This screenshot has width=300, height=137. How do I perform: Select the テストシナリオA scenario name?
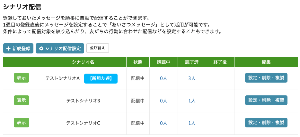pyautogui.click(x=62, y=78)
